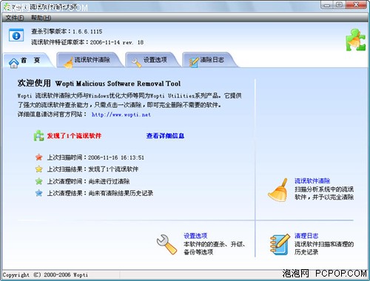This screenshot has height=281, width=370.
Task: Click the blue info icon beside engine version
Action: click(x=16, y=35)
